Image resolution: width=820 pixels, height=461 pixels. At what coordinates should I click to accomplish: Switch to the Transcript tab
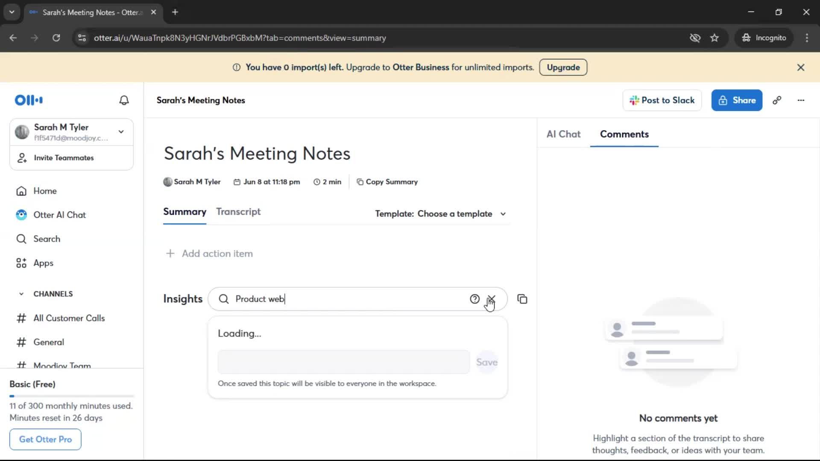tap(238, 212)
